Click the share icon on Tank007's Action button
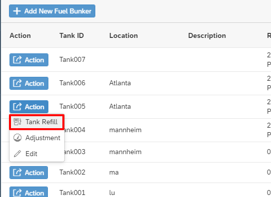 click(17, 60)
